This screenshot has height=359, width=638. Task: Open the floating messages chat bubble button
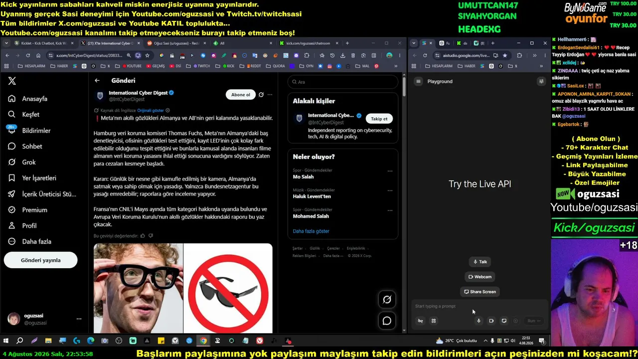tap(387, 321)
